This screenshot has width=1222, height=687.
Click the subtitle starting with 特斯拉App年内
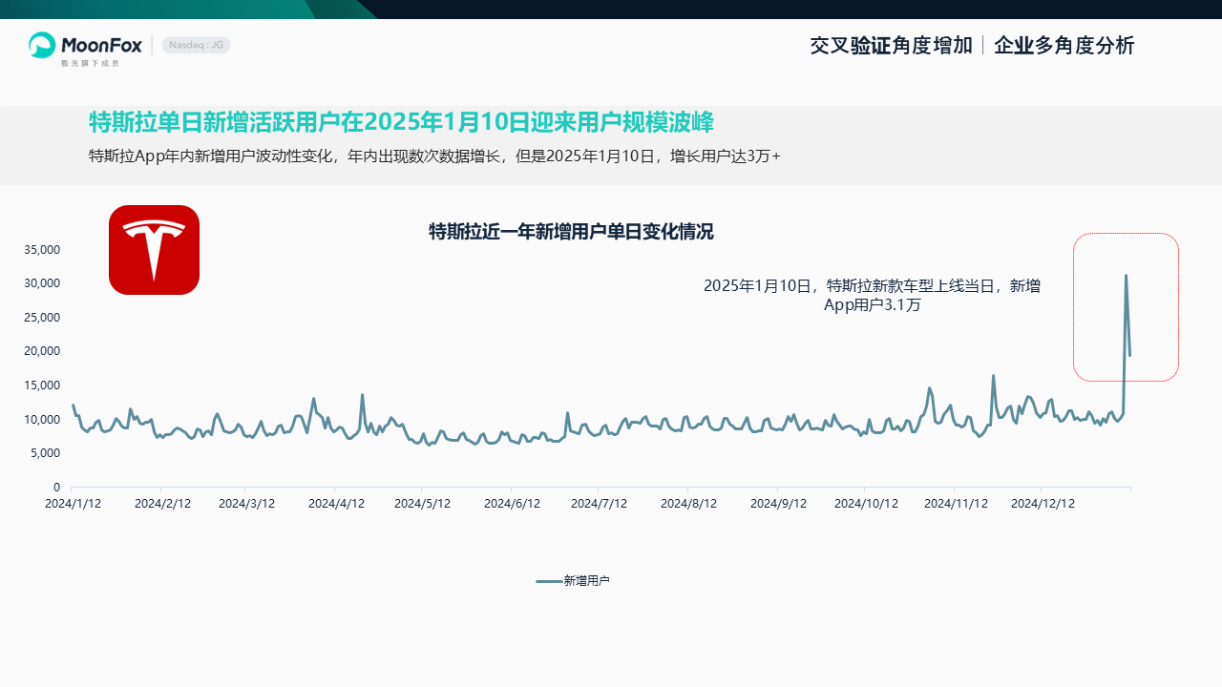pos(434,156)
